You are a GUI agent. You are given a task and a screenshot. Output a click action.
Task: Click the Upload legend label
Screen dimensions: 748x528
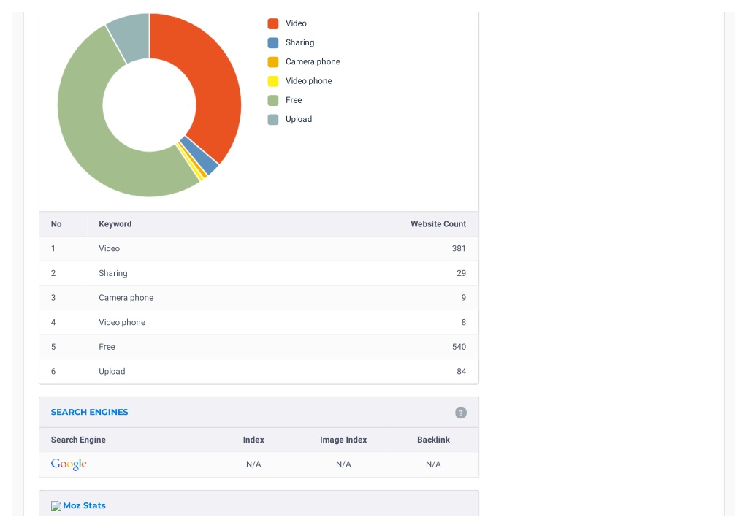click(299, 119)
